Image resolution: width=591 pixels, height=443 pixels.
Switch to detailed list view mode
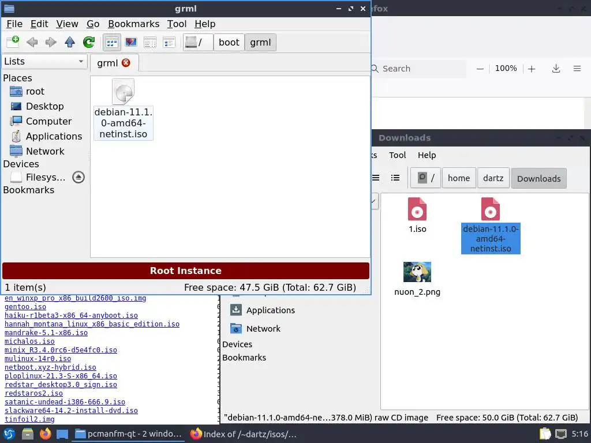[x=169, y=42]
